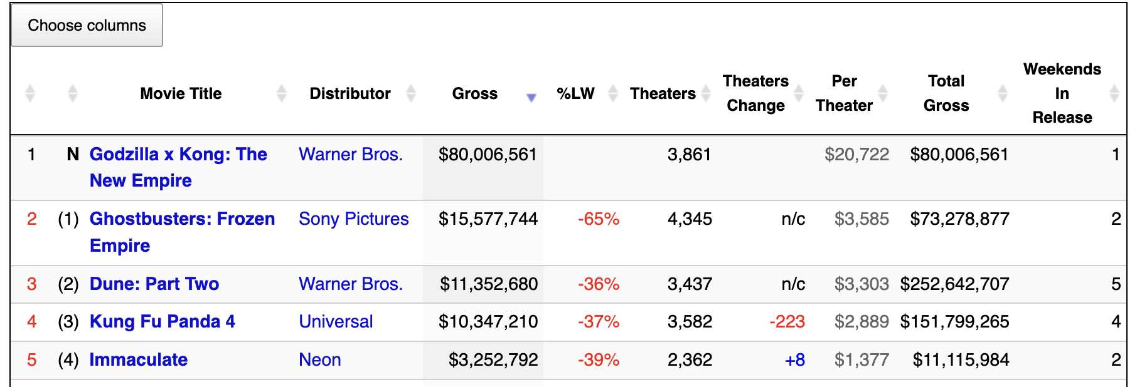Viewport: 1147px width, 387px height.
Task: Open Warner Bros. link in the Godzilla row
Action: [351, 154]
